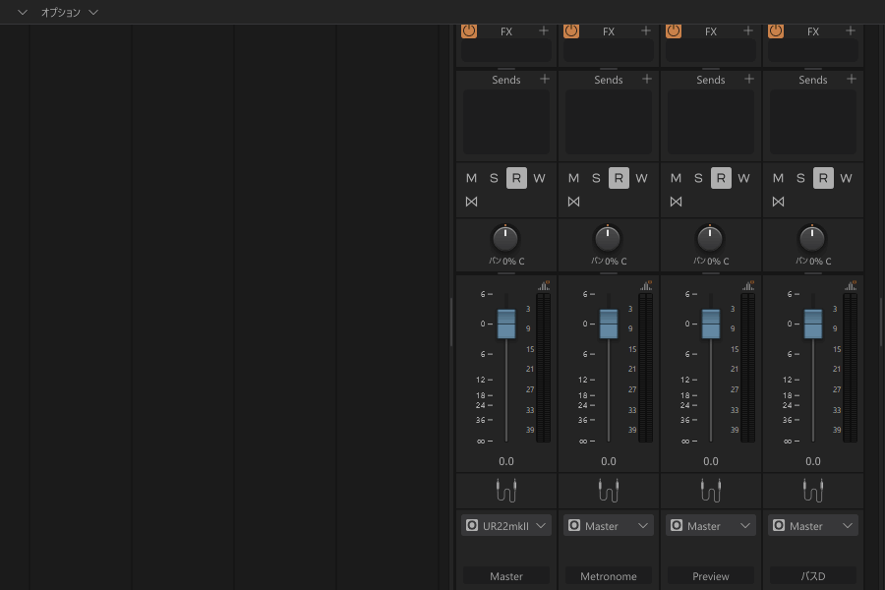Click phase invert icon on Metronome channel
Viewport: 885px width, 590px height.
pyautogui.click(x=573, y=202)
